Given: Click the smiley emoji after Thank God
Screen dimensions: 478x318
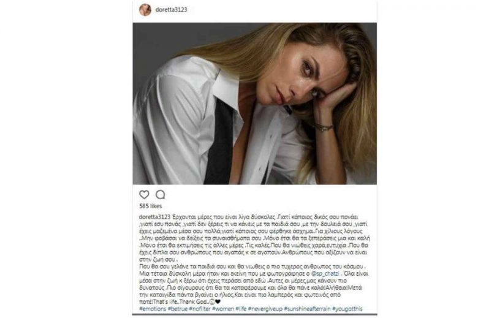Looking at the screenshot, I should click(x=212, y=302).
